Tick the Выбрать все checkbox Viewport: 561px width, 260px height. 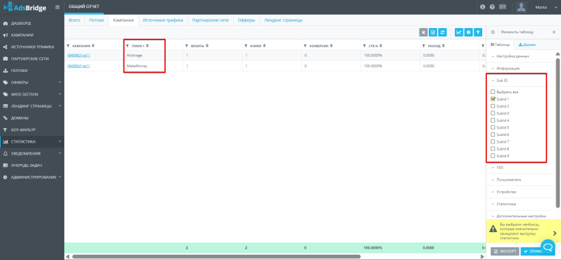click(493, 92)
